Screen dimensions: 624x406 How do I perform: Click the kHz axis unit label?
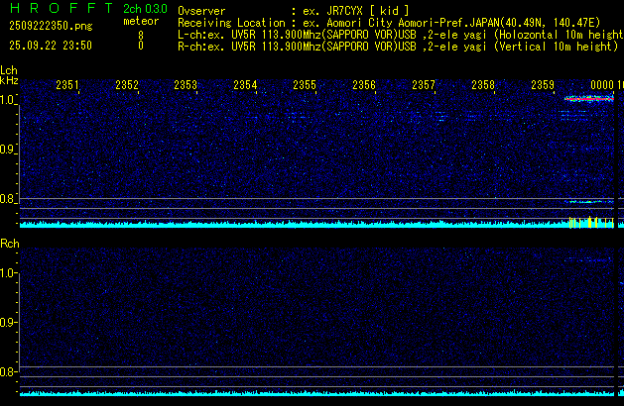[x=8, y=82]
